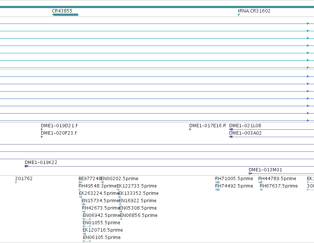Open the DME1-017E16.R feature label
Image resolution: width=314 pixels, height=243 pixels.
pyautogui.click(x=208, y=126)
